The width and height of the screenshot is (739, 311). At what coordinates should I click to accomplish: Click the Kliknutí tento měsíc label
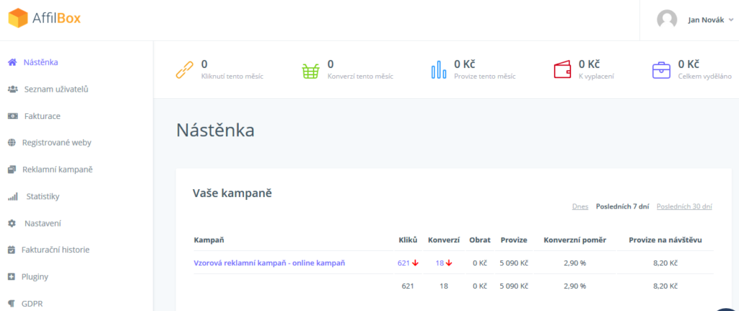click(x=232, y=76)
